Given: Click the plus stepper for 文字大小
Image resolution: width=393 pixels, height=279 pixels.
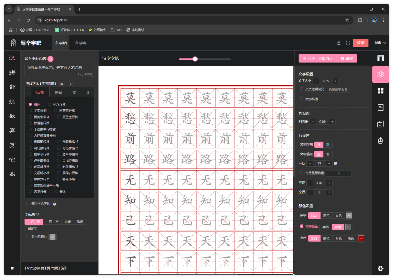Looking at the screenshot, I should (x=335, y=81).
